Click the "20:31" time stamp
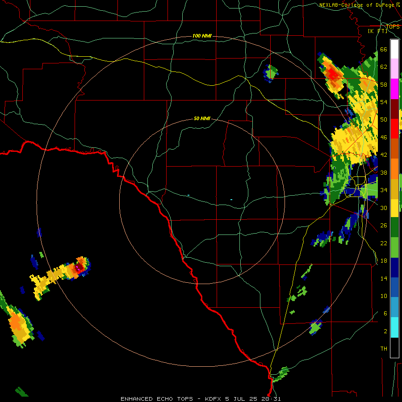 click(271, 399)
